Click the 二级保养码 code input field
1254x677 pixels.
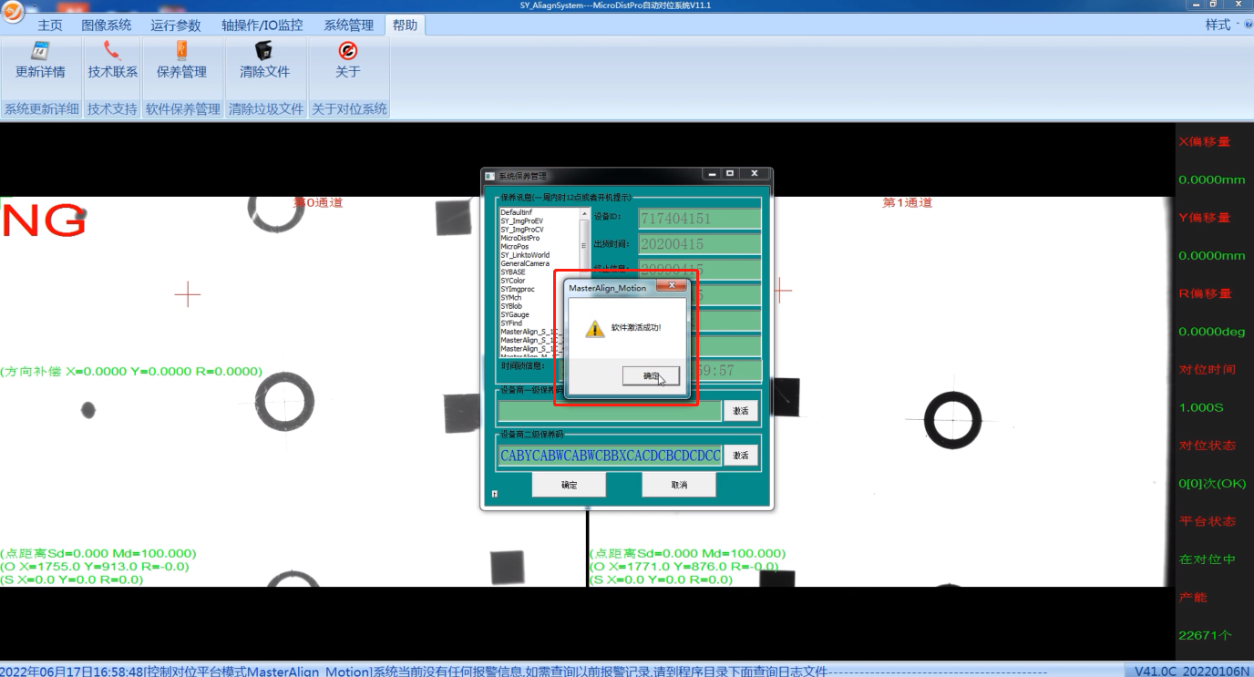(x=610, y=456)
